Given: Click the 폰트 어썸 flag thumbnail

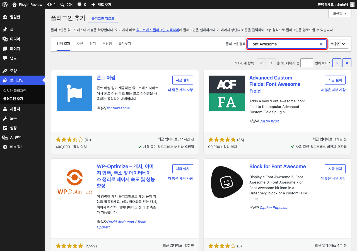Looking at the screenshot, I should (74, 93).
